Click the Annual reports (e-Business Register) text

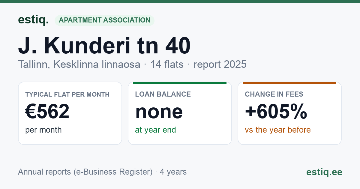[x=85, y=172]
